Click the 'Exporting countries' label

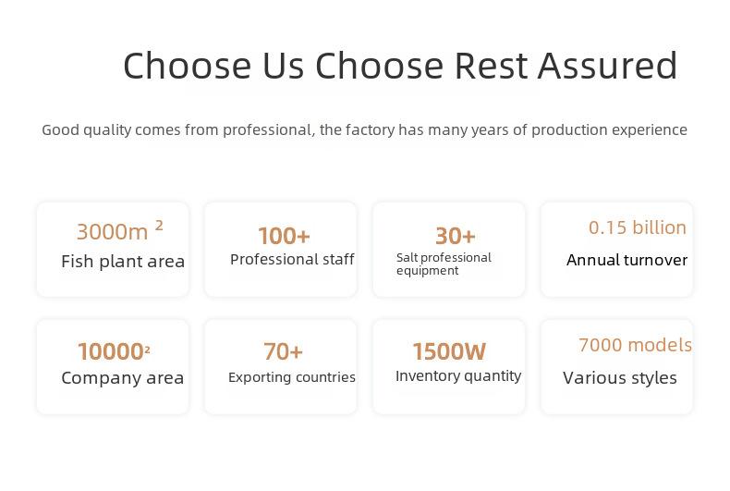click(x=292, y=377)
